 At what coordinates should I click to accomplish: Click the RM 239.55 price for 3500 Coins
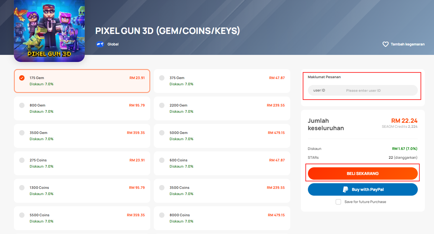(x=276, y=188)
